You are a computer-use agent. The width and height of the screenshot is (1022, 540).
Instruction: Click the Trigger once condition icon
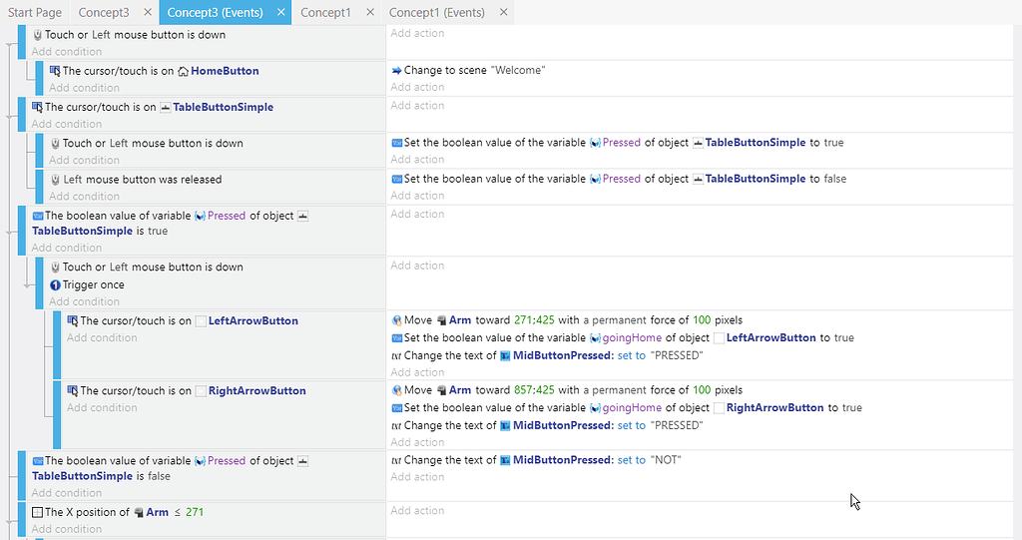[55, 284]
